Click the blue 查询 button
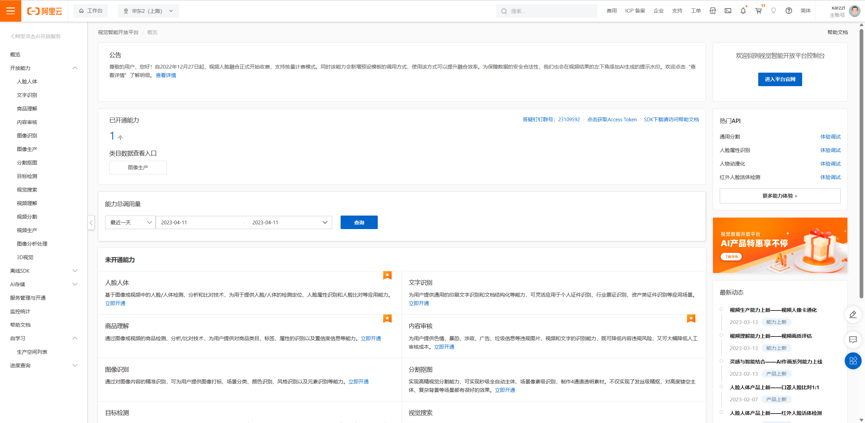This screenshot has width=865, height=423. coord(359,222)
